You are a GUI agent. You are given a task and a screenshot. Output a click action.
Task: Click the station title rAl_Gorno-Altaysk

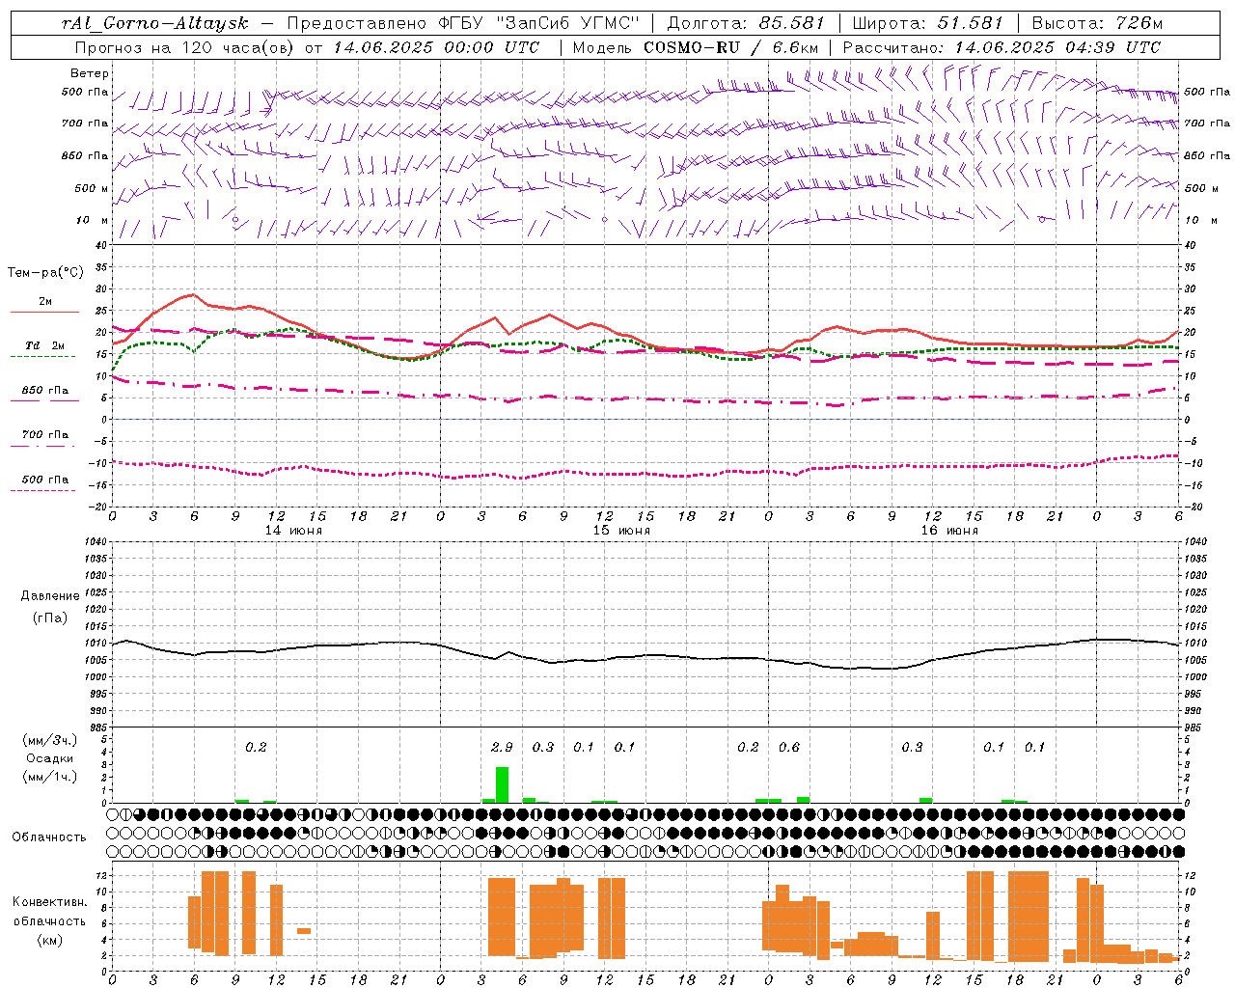[x=155, y=23]
